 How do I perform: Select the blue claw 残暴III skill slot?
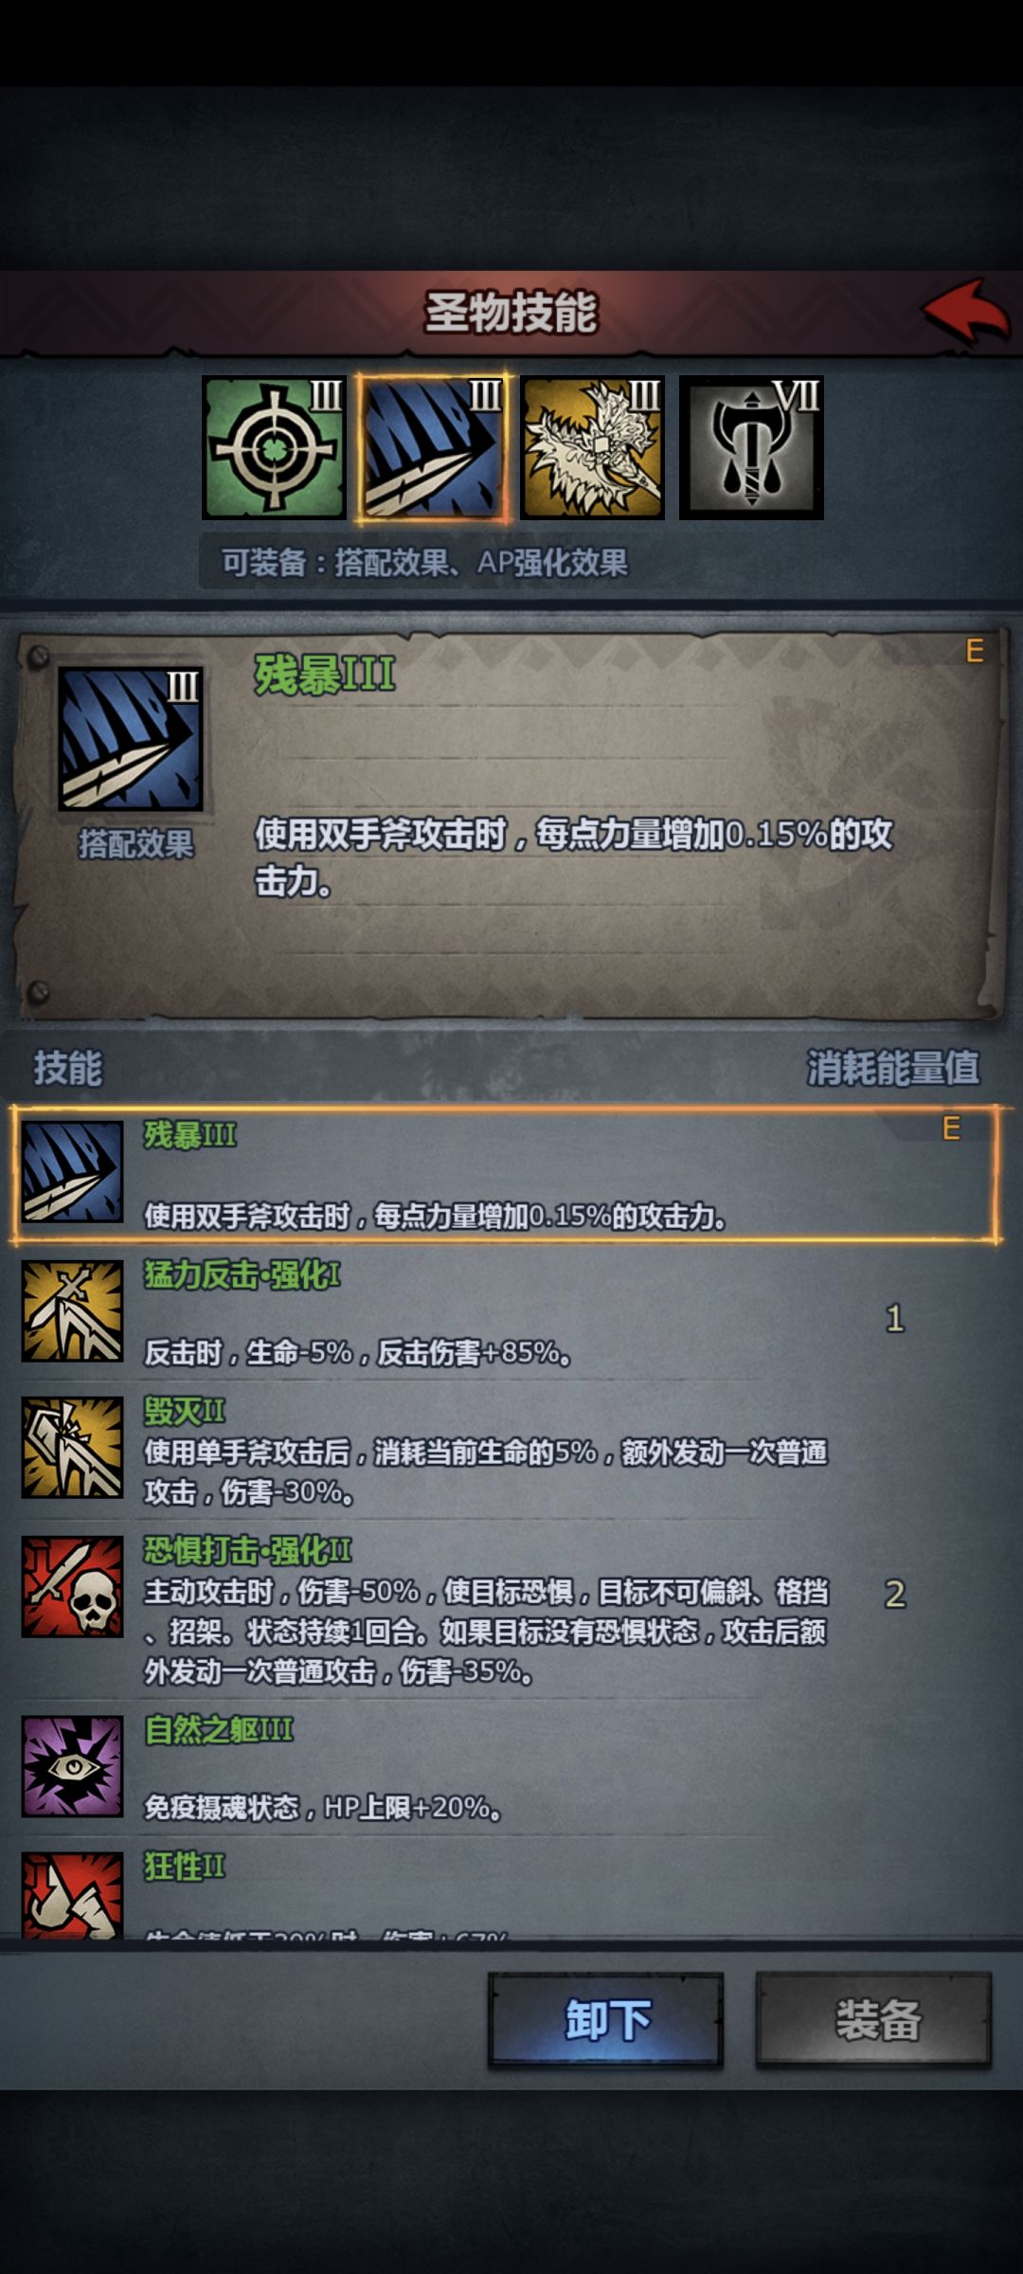pyautogui.click(x=433, y=447)
